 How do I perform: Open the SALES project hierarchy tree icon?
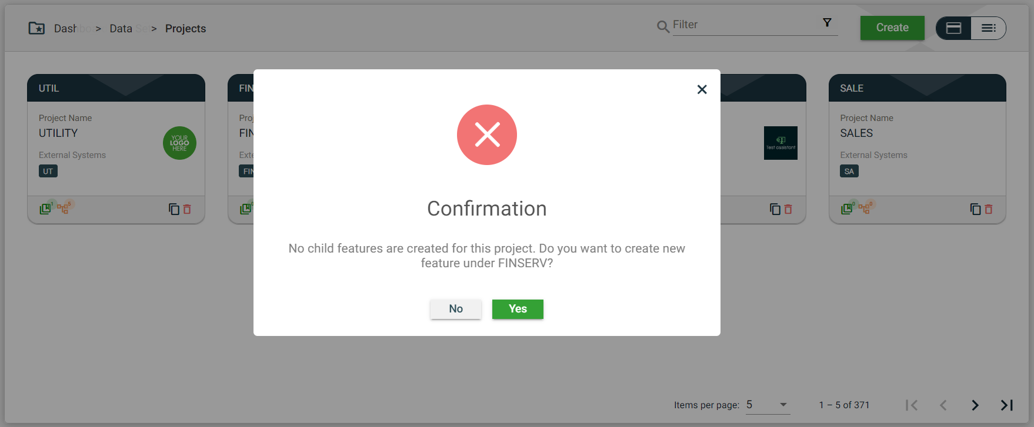(864, 209)
